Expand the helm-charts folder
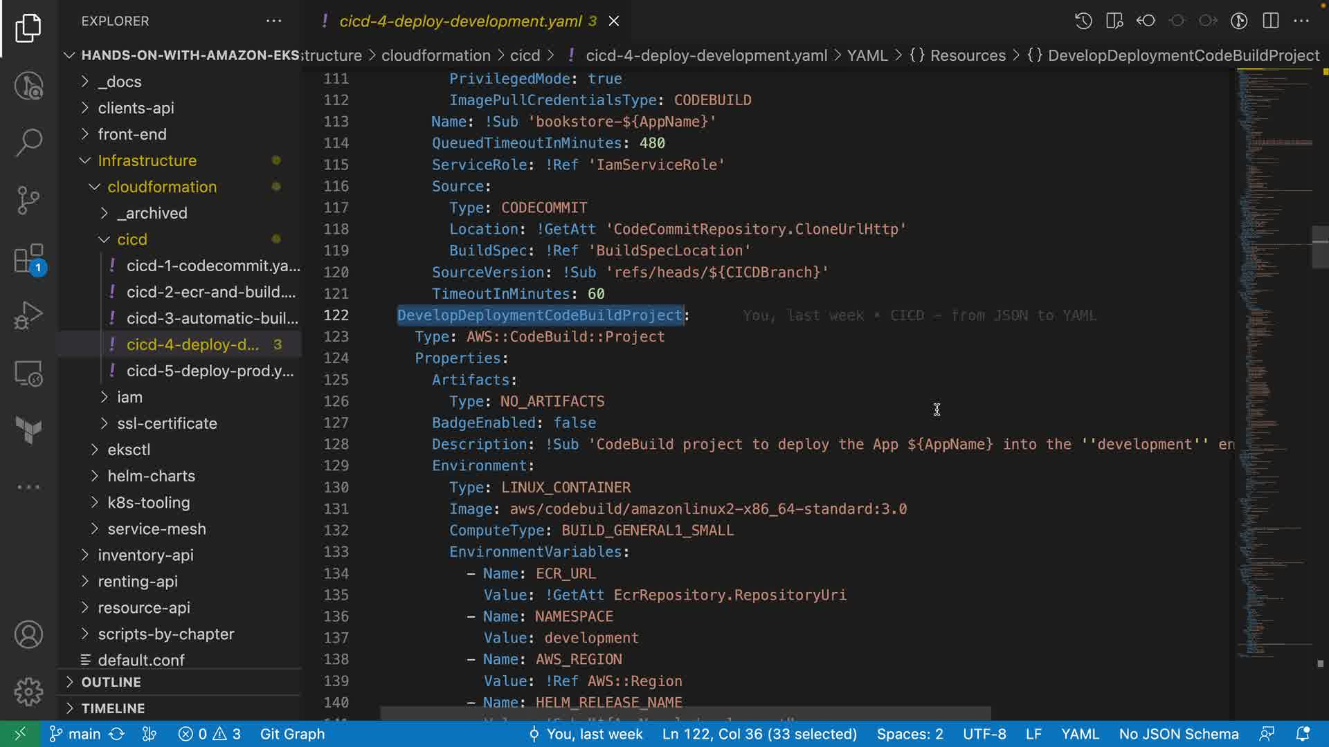Viewport: 1329px width, 747px height. click(x=151, y=476)
